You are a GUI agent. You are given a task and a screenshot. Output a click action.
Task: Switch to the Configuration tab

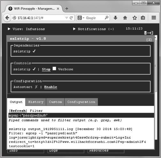[81, 102]
